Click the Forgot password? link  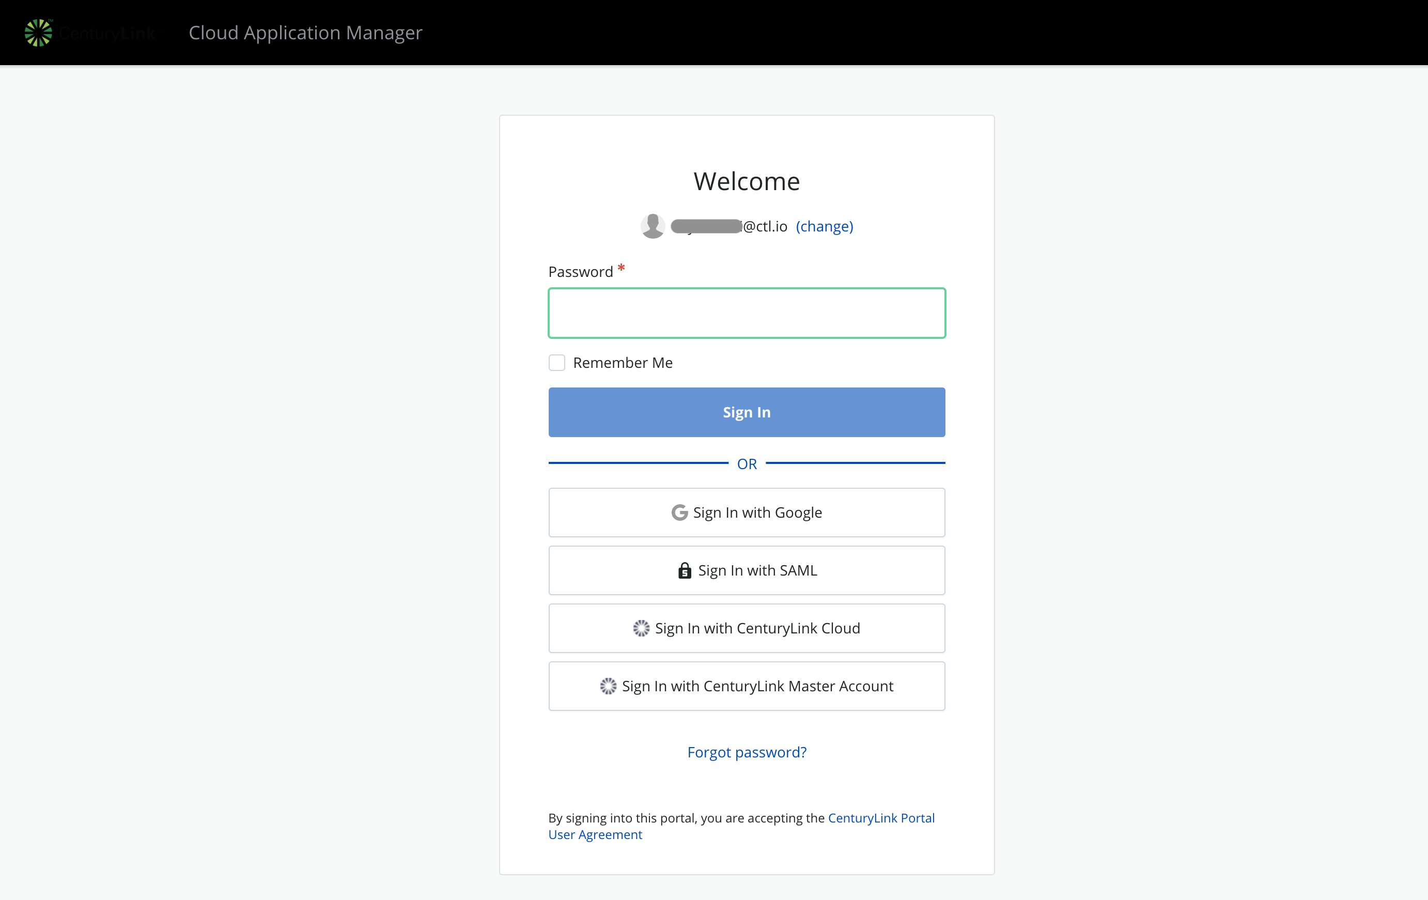(x=746, y=751)
